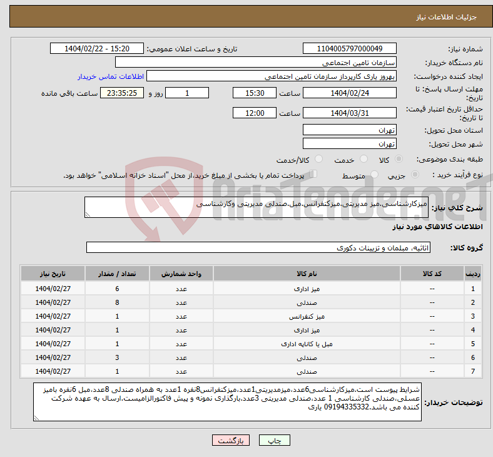Viewport: 493px width, 457px height.
Task: Select row 3 item میز کنفرانس
Action: [307, 316]
